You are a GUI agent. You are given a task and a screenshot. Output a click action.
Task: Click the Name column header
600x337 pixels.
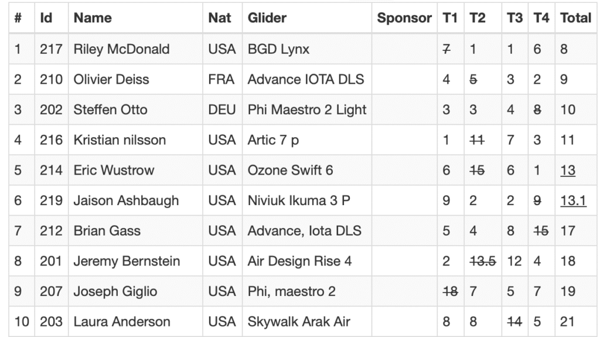[93, 18]
